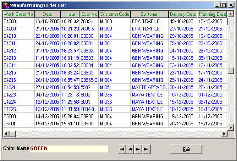Click MAYA TEXTILE in row 04224
Image resolution: width=237 pixels, height=161 pixels.
150,102
